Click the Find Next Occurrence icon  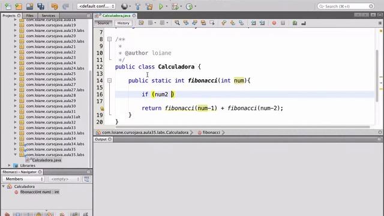(x=194, y=23)
